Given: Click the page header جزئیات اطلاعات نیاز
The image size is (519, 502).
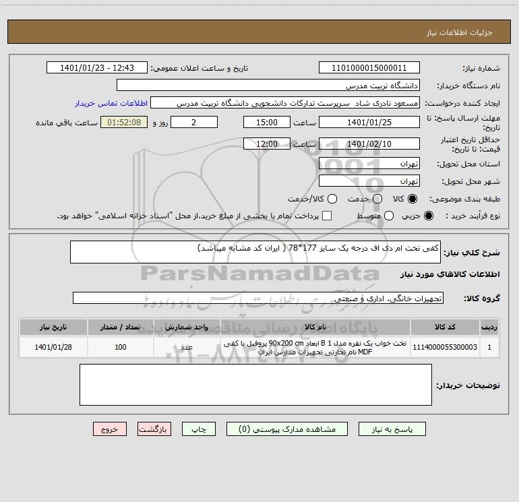Looking at the screenshot, I should (x=460, y=32).
